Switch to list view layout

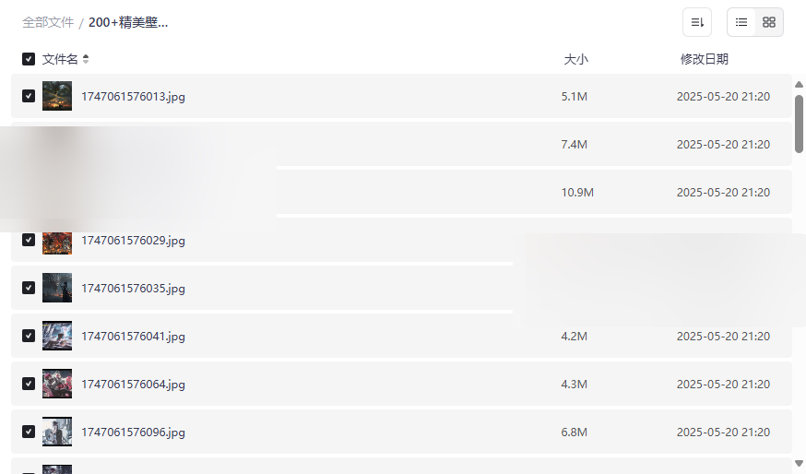[x=741, y=22]
